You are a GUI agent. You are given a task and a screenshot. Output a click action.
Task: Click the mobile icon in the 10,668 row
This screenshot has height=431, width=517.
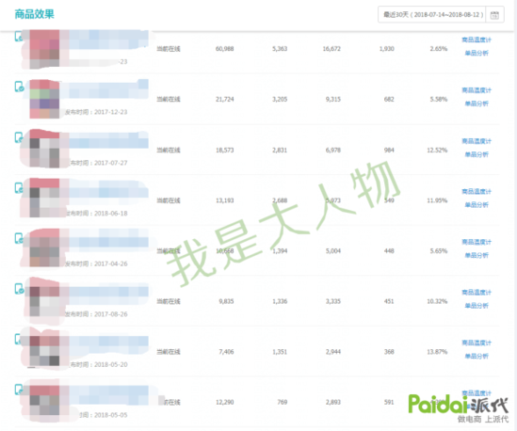19,238
